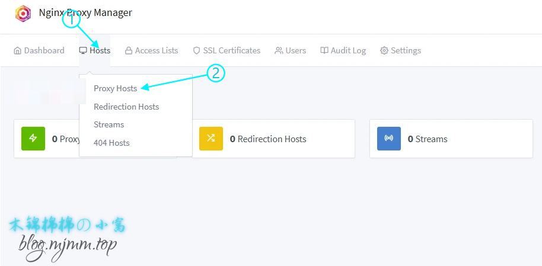Switch to the Access Lists tab
Screen dimensions: 542x266
click(157, 51)
